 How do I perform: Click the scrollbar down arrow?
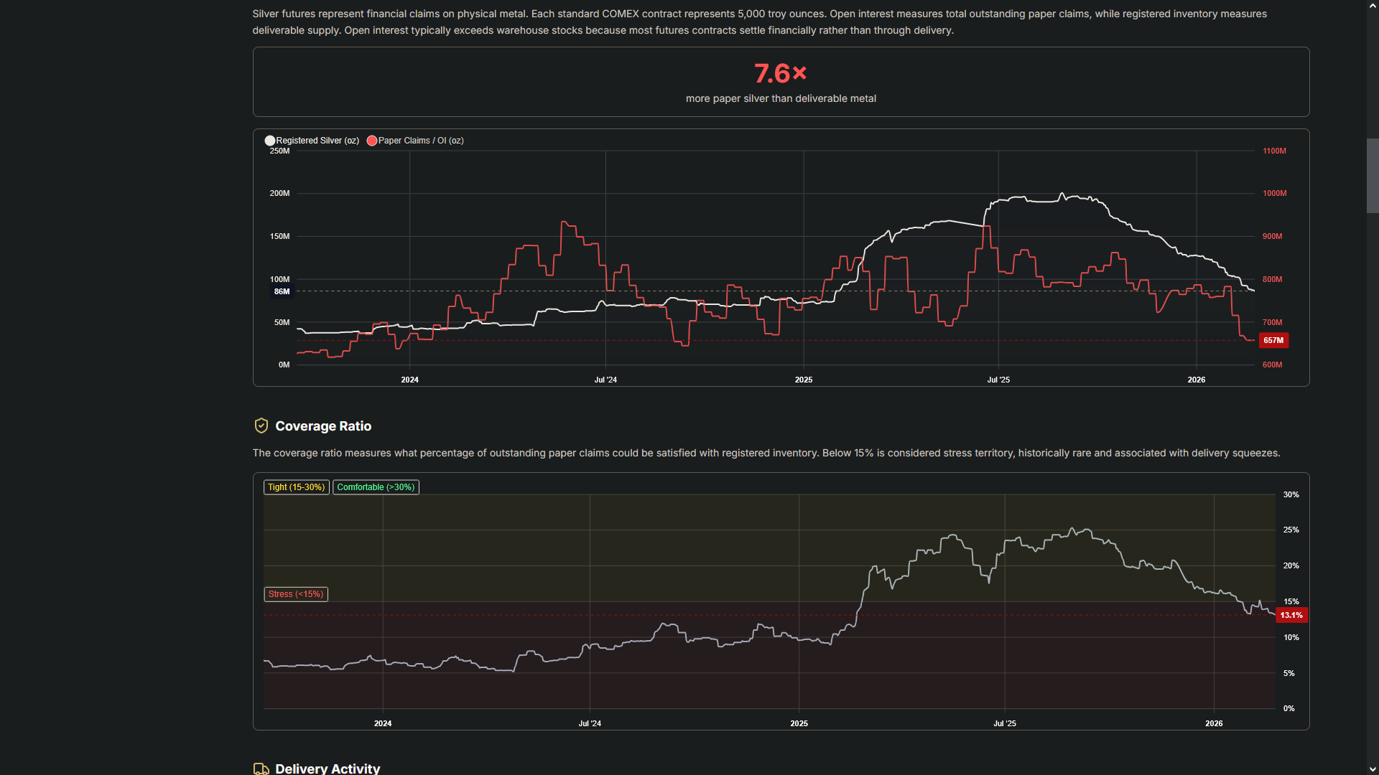pos(1373,769)
